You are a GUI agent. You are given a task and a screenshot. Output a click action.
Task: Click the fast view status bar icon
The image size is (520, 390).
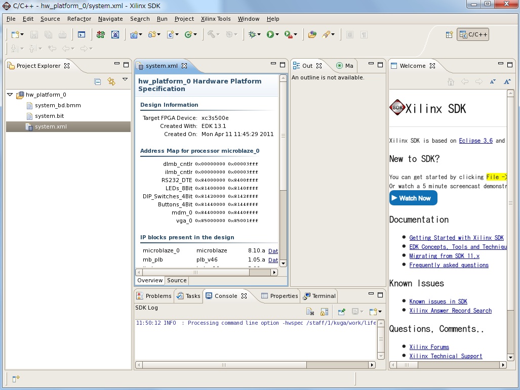16,378
